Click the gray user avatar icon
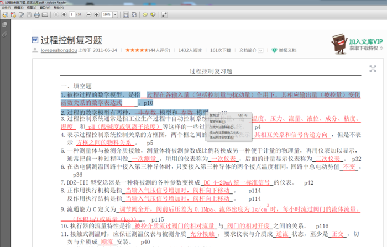The width and height of the screenshot is (387, 247). [x=35, y=50]
